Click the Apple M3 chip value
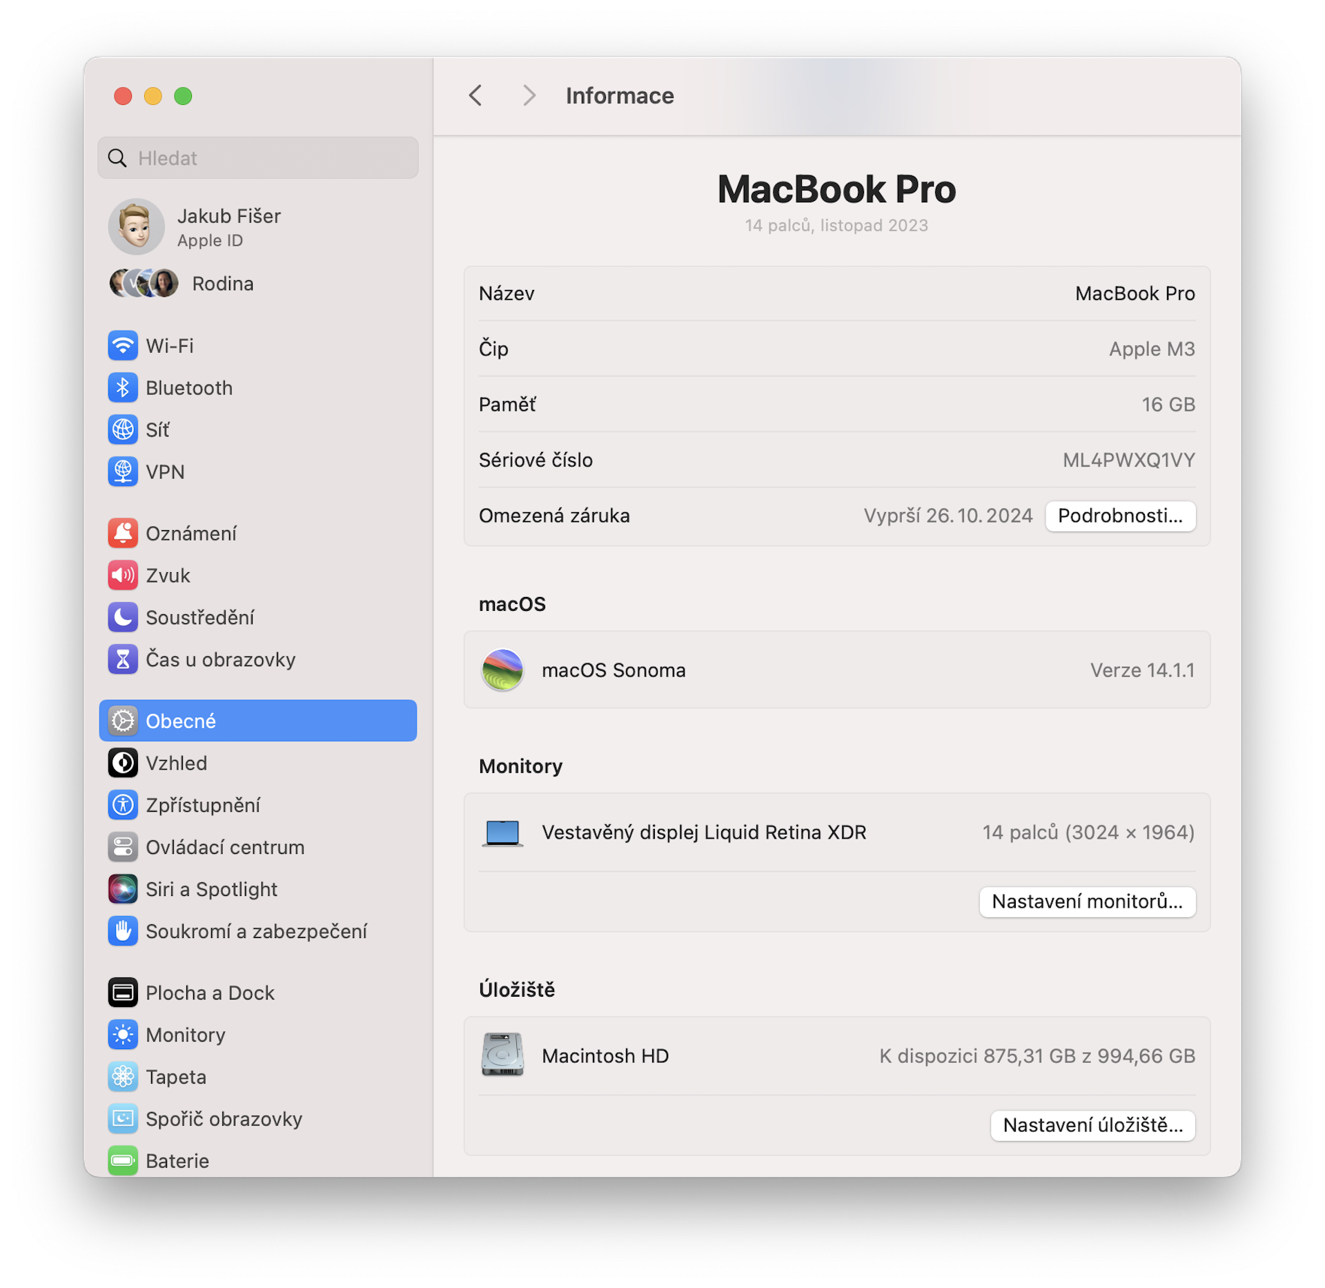This screenshot has height=1288, width=1325. [1152, 349]
